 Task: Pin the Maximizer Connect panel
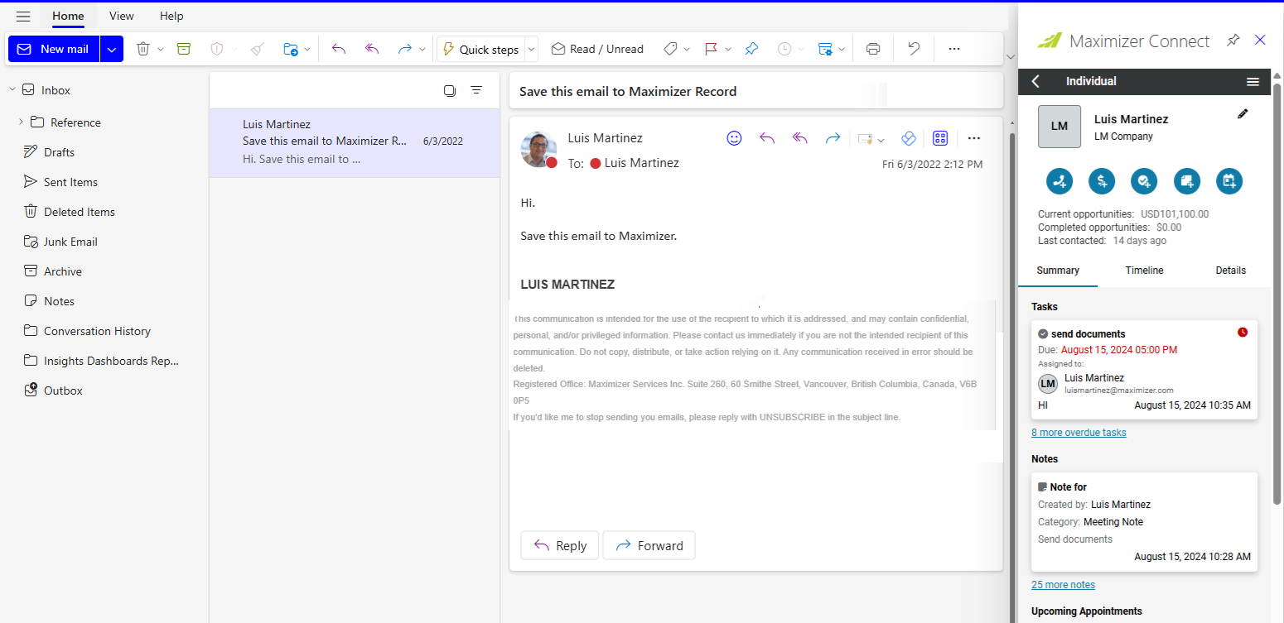click(1233, 39)
